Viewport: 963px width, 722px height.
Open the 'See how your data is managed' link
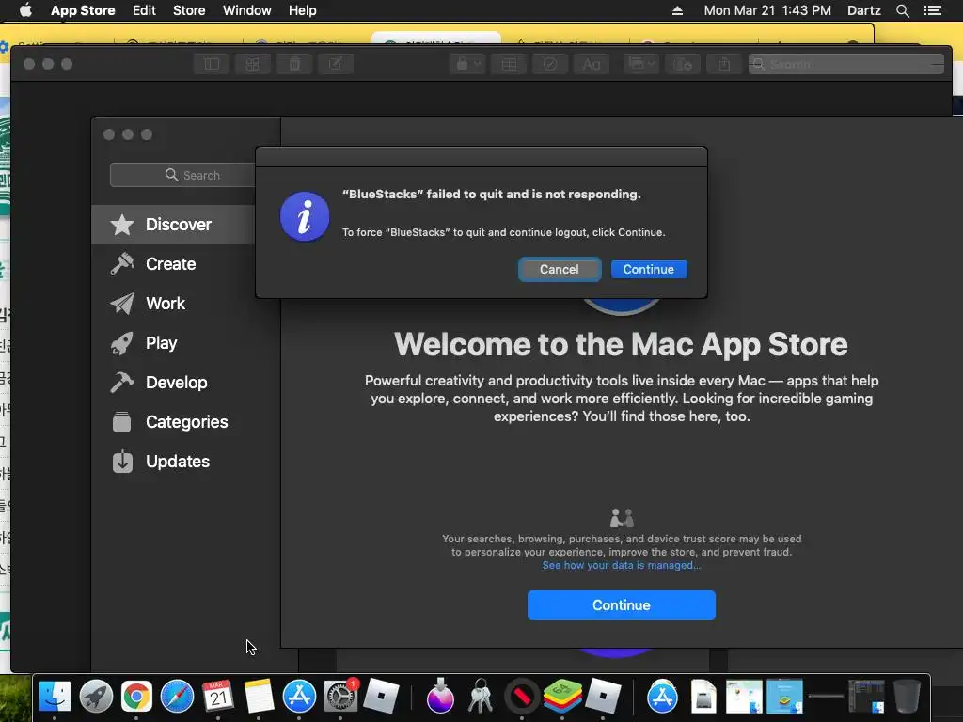(621, 565)
